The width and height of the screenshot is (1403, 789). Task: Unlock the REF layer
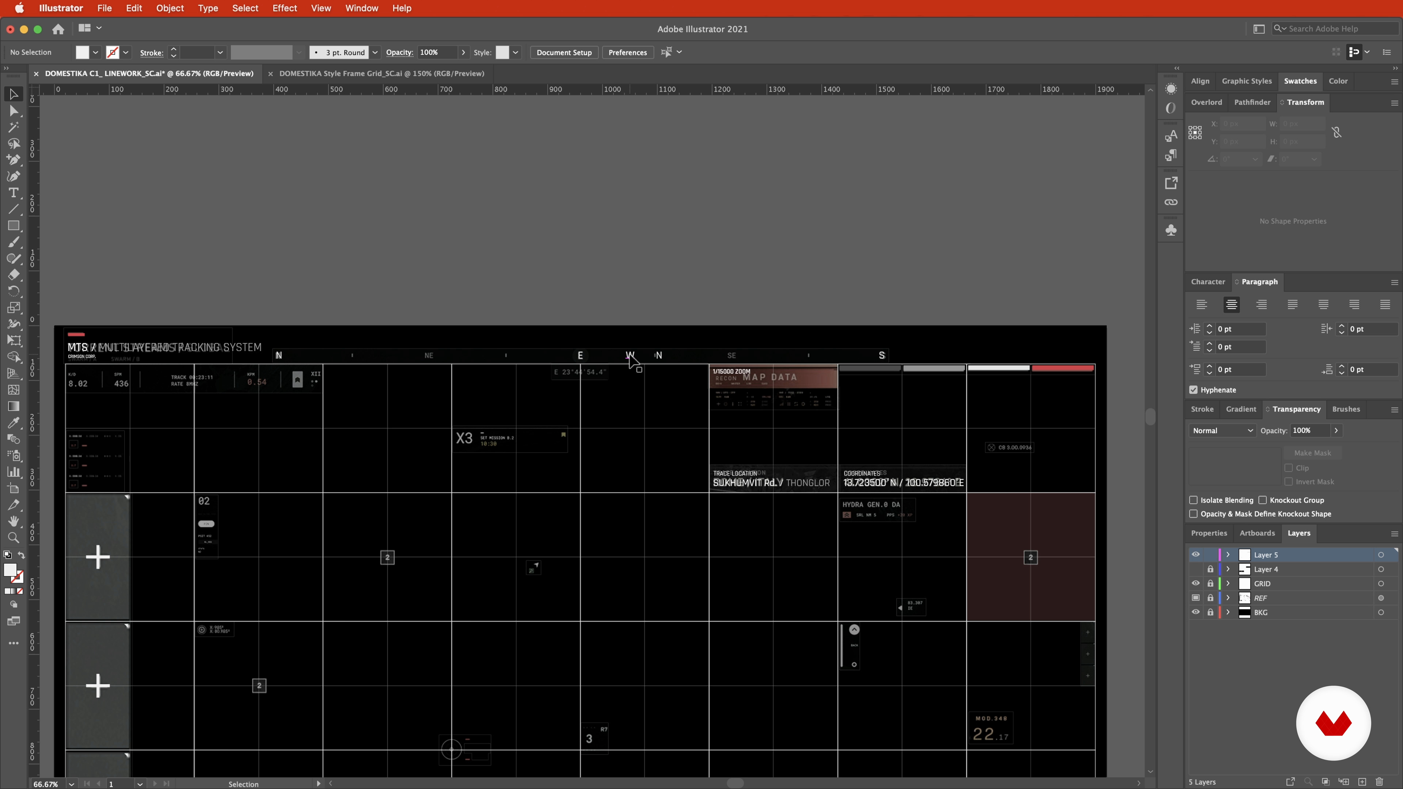click(x=1210, y=598)
